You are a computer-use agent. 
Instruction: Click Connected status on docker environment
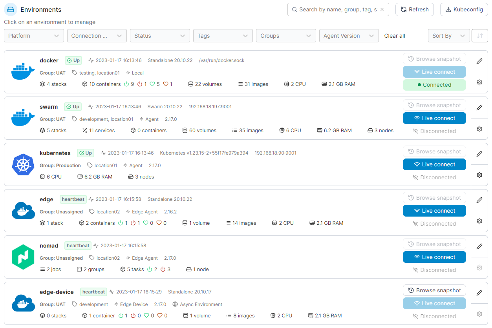click(x=434, y=85)
